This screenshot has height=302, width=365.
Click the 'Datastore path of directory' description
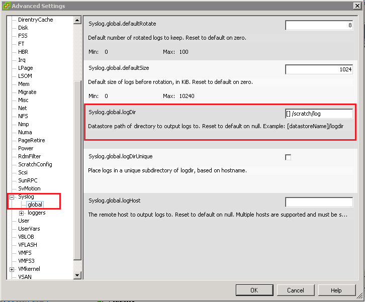pos(216,126)
